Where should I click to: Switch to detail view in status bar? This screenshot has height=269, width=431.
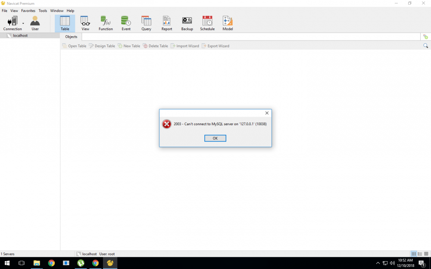tap(426, 254)
